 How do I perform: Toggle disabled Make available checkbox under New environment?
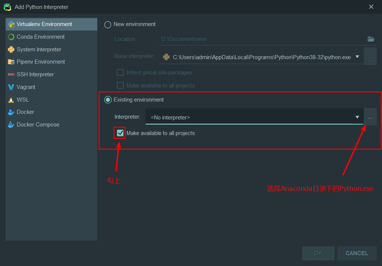pyautogui.click(x=120, y=86)
